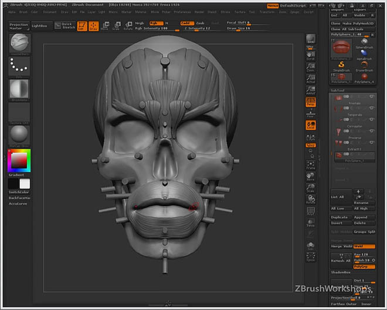Pick a color in the color picker square
This screenshot has width=387, height=310.
pos(19,160)
